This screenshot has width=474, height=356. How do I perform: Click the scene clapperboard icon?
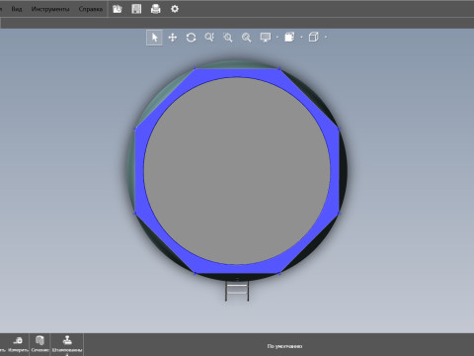coord(289,37)
